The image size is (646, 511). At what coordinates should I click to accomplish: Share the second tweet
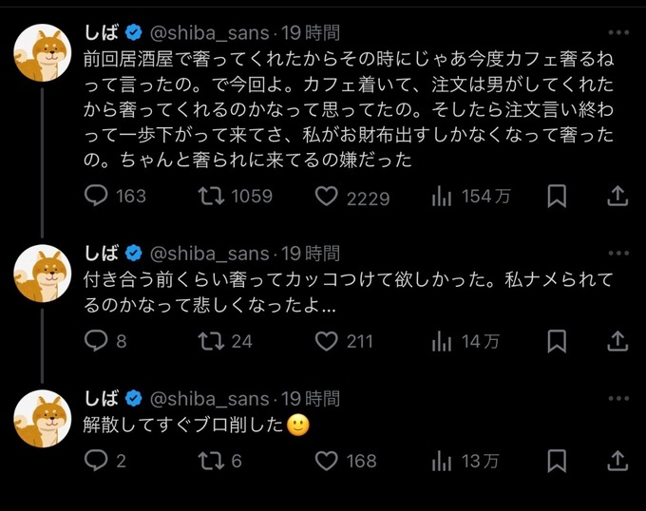tap(617, 341)
